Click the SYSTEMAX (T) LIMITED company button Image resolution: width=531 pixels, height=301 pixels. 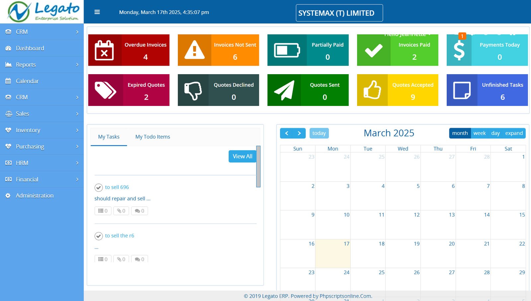click(x=339, y=13)
